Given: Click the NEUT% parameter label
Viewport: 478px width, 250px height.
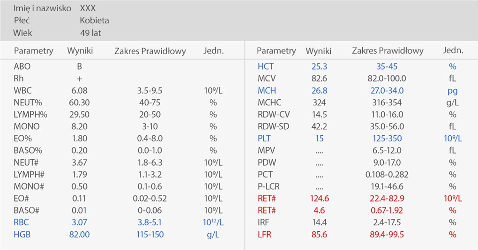Looking at the screenshot, I should [27, 103].
